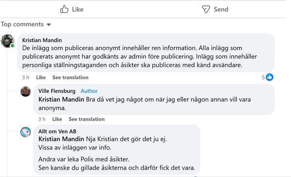Open the Ville Flensburg name link
Image resolution: width=291 pixels, height=177 pixels.
[57, 91]
